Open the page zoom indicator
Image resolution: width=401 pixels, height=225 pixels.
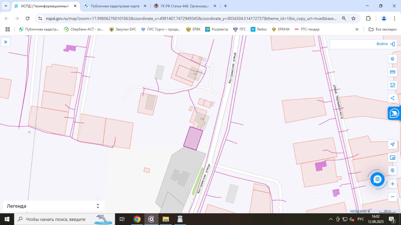coord(344,18)
